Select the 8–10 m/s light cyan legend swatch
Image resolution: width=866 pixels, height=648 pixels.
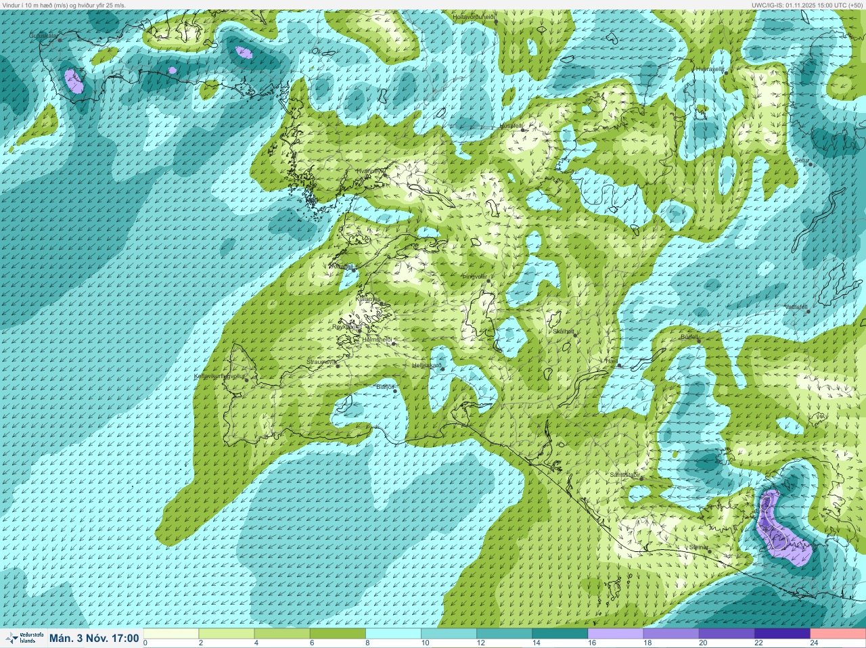(x=393, y=634)
